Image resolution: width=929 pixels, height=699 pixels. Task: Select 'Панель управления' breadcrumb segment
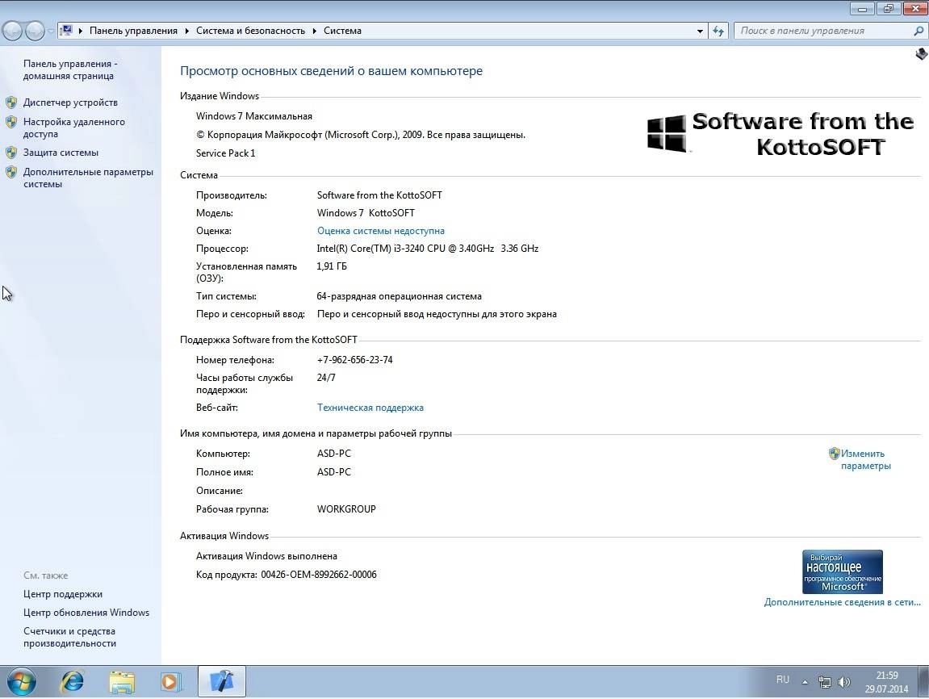tap(133, 31)
